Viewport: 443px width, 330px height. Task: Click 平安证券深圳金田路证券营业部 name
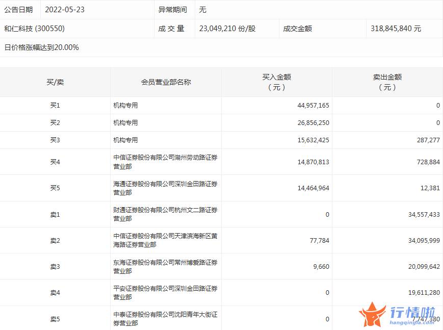(x=165, y=292)
